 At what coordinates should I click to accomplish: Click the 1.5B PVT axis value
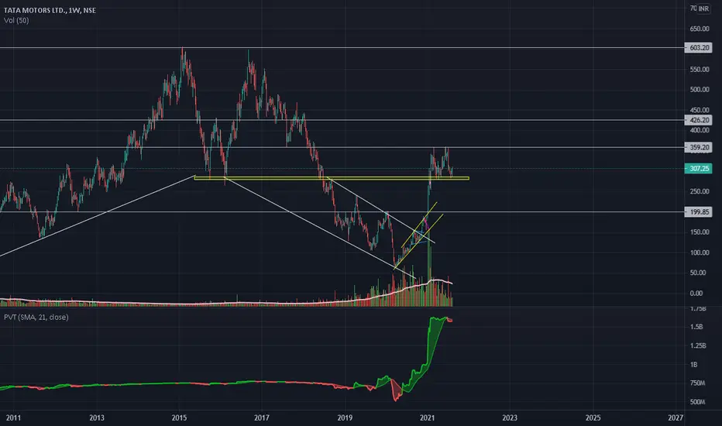(x=696, y=327)
